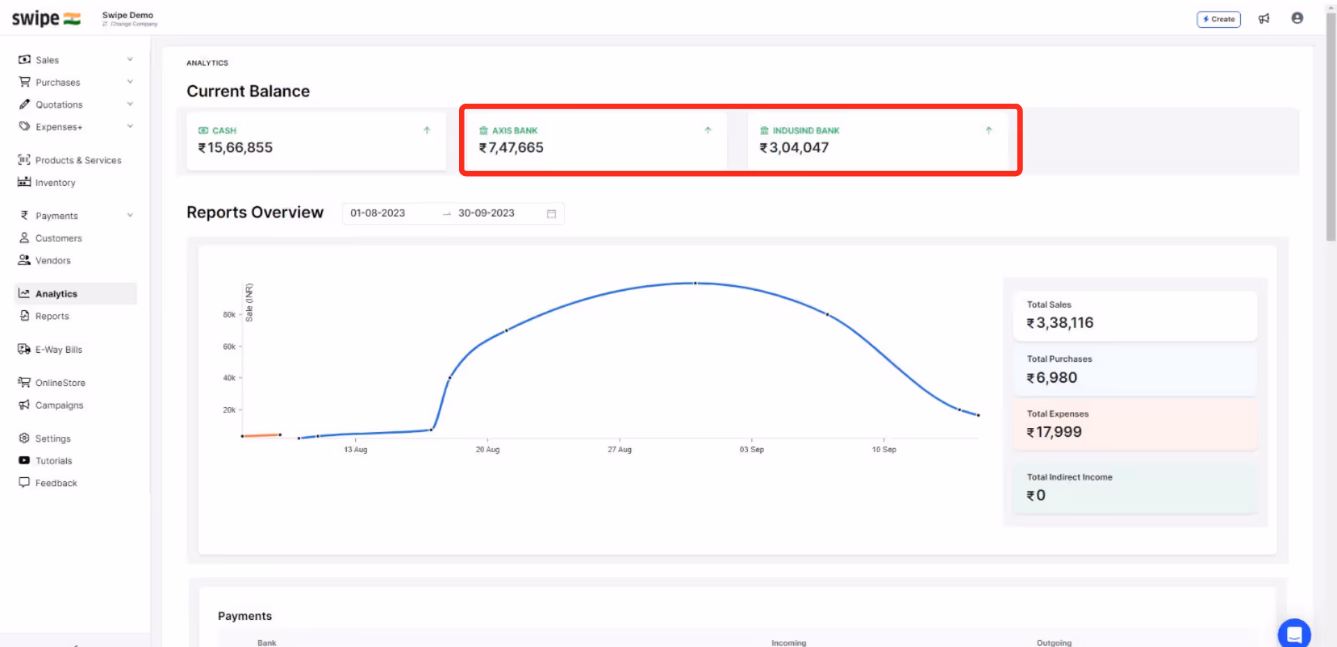
Task: Click the Total Expenses card
Action: (1135, 424)
